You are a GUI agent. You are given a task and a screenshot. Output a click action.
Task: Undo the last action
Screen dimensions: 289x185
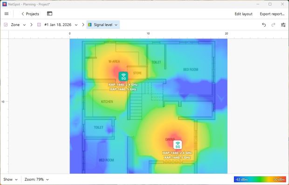(x=264, y=25)
